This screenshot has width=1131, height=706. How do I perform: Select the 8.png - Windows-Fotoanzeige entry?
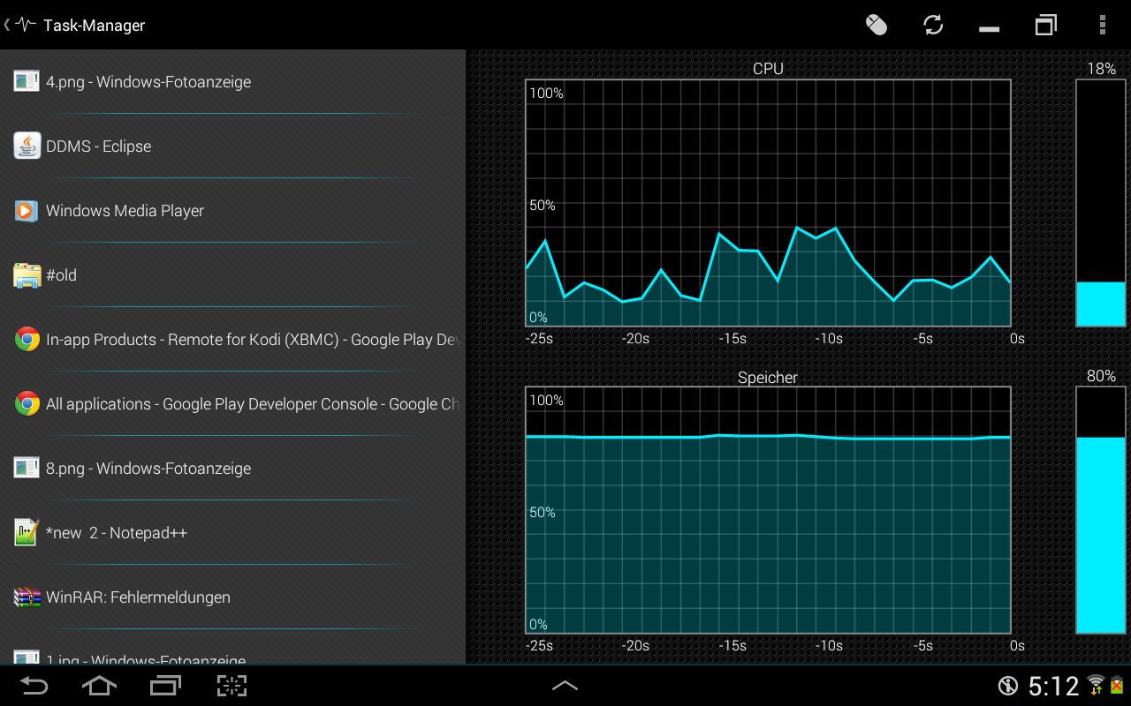pos(232,469)
